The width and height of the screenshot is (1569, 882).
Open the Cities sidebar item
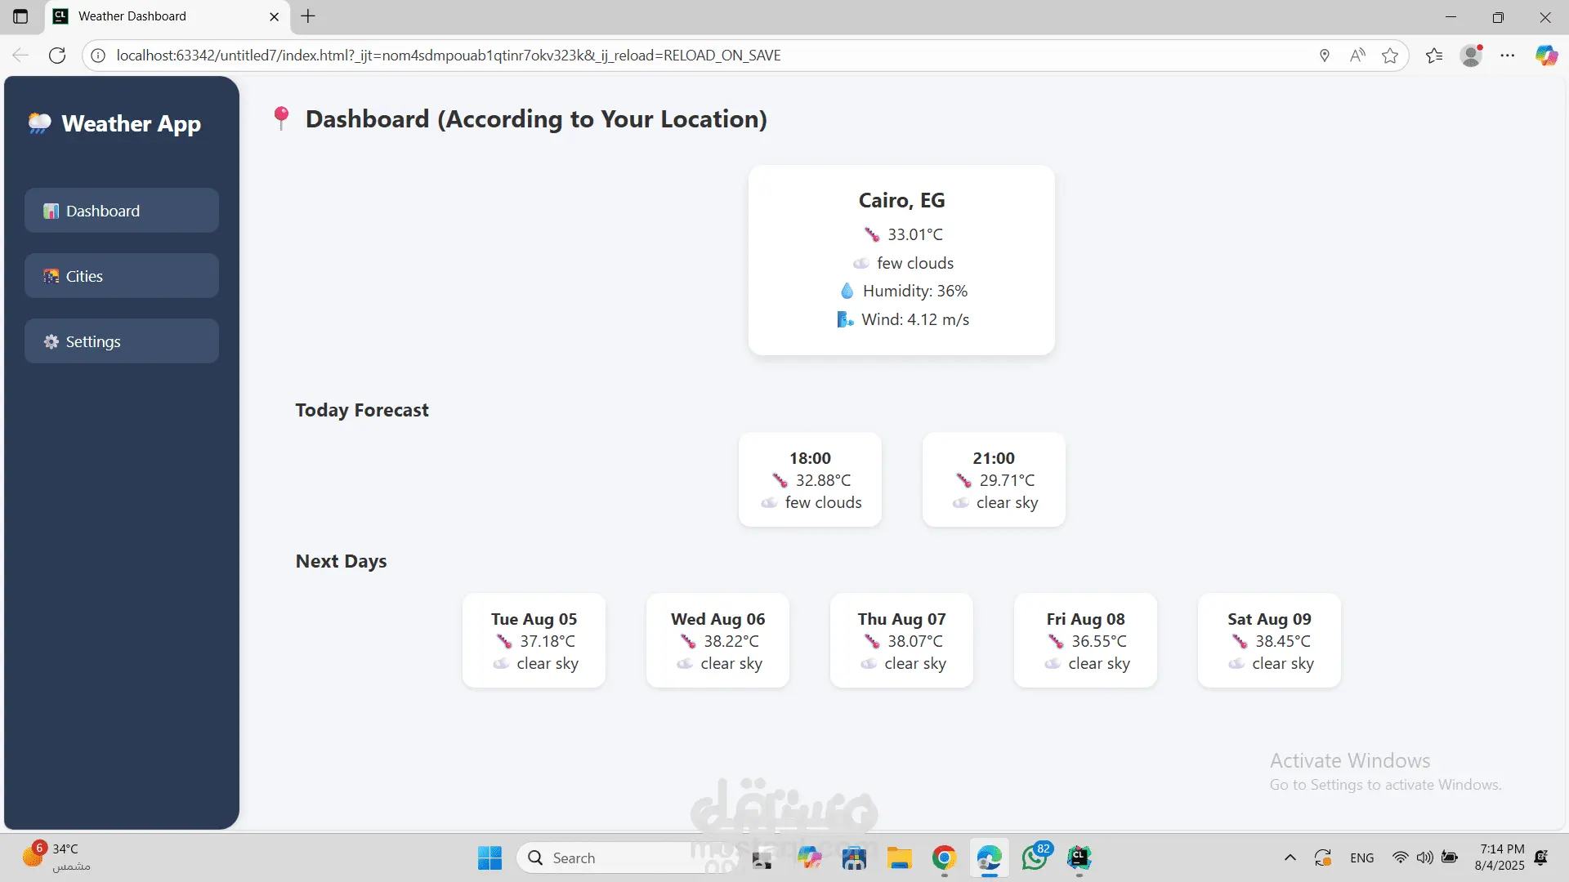[121, 276]
